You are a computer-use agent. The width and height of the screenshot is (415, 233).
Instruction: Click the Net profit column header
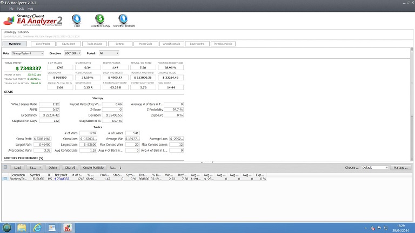click(61, 175)
